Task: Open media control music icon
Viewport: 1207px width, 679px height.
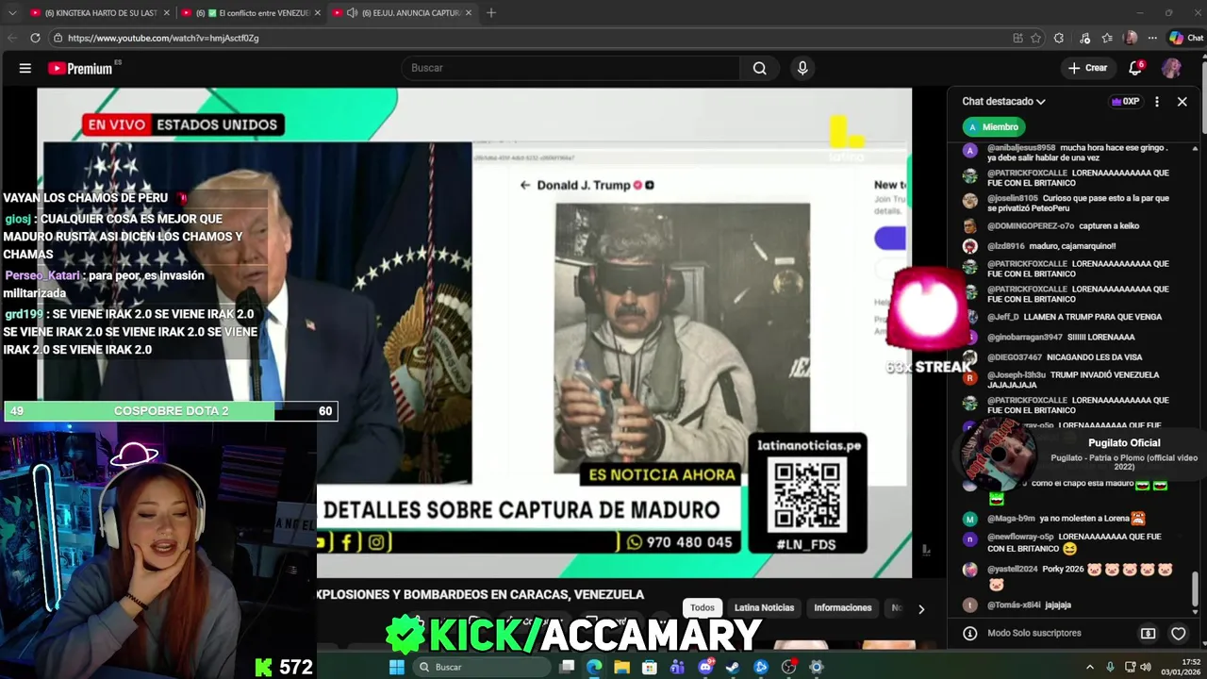Action: pos(1085,38)
